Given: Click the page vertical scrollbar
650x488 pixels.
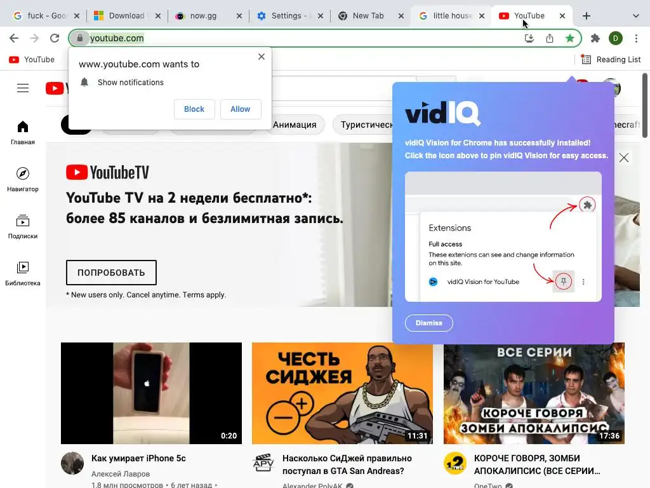Looking at the screenshot, I should (645, 105).
